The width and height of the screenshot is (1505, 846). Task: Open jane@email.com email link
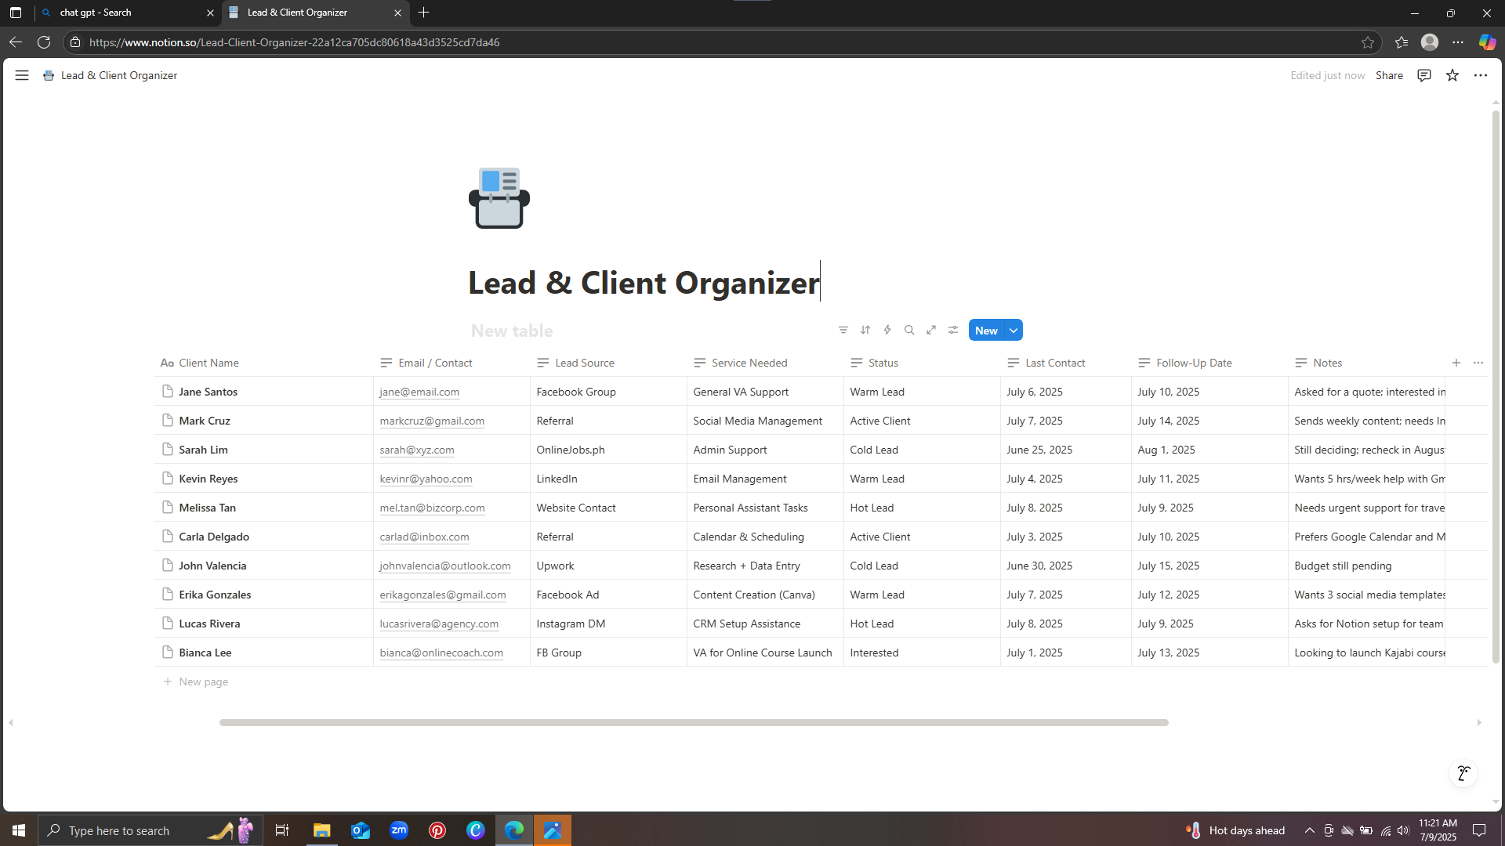pos(419,392)
